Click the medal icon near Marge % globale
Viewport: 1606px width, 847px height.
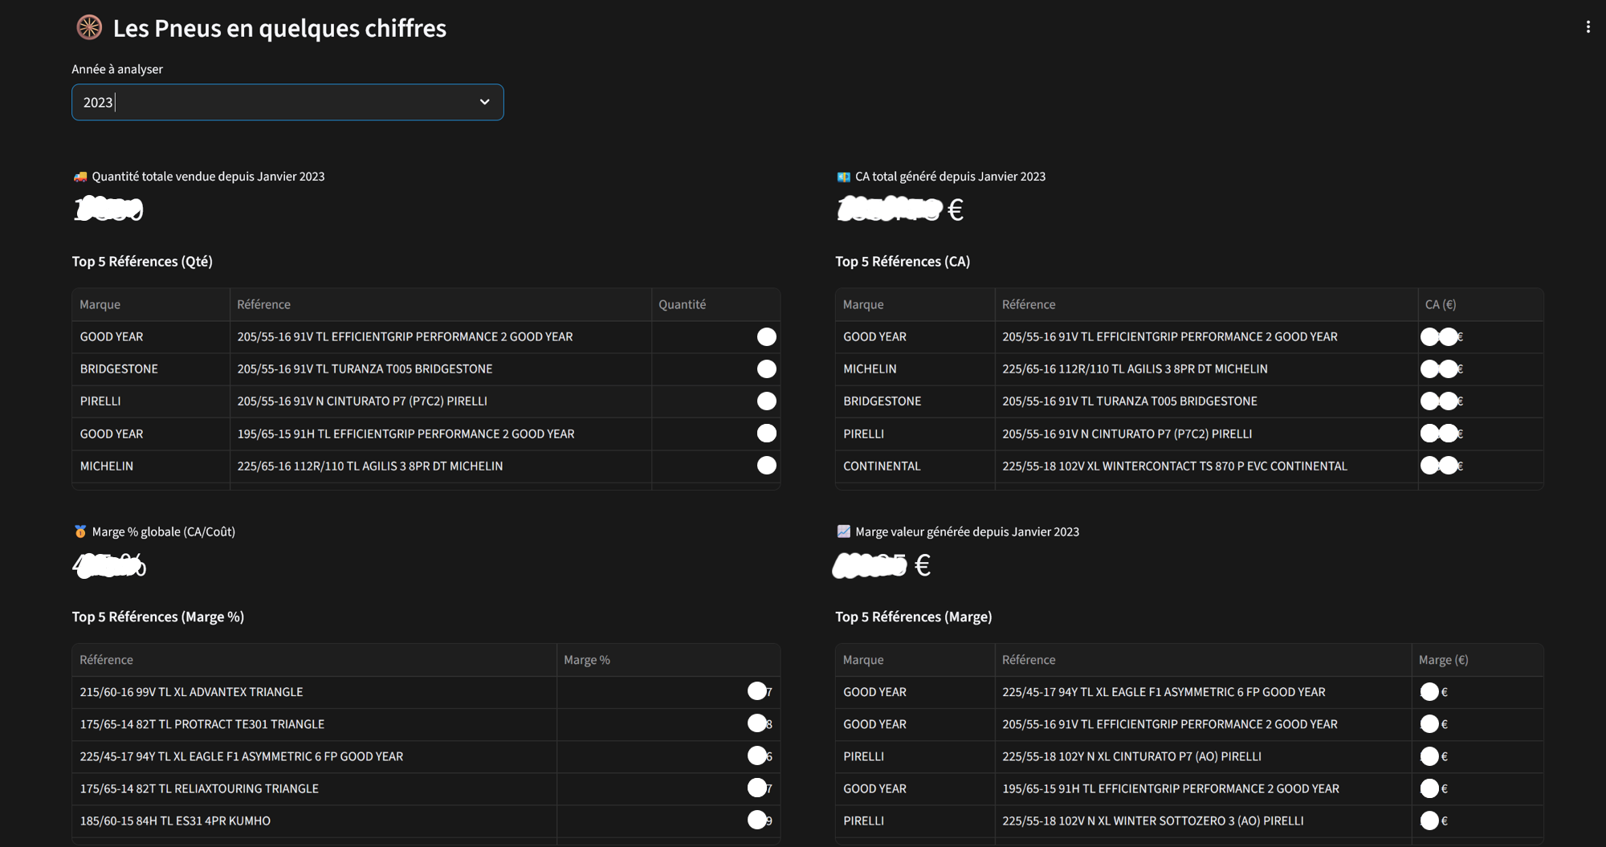tap(80, 531)
